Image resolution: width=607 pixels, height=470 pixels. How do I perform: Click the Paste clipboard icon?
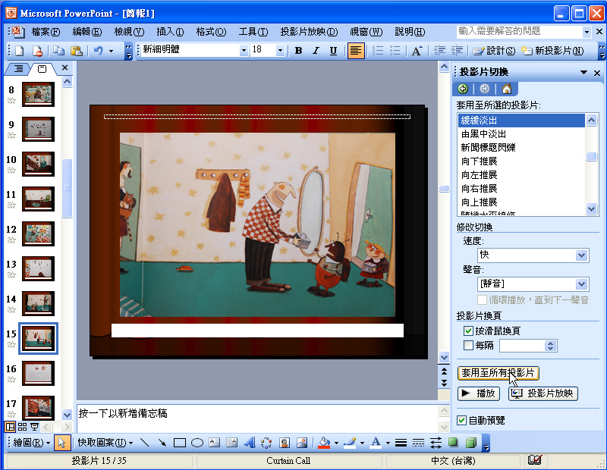pyautogui.click(x=77, y=51)
